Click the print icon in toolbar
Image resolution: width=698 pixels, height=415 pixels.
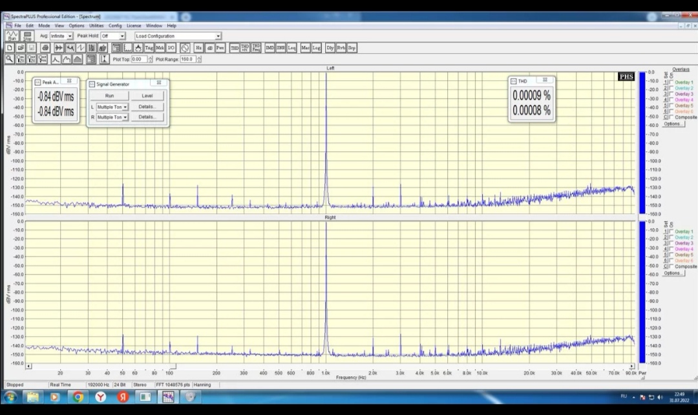[x=45, y=48]
